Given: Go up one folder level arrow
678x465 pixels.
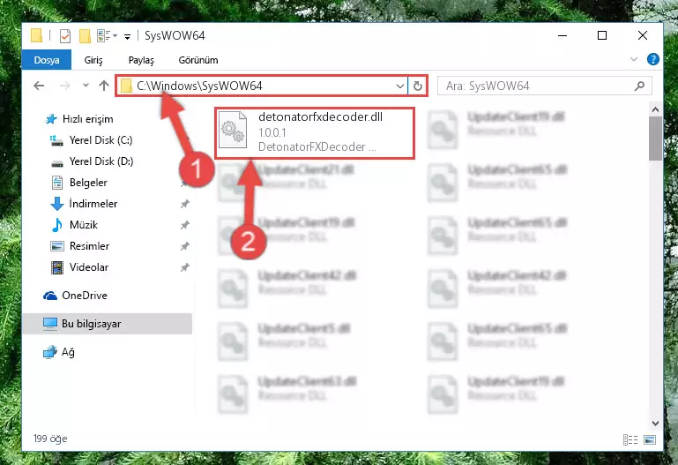Looking at the screenshot, I should coord(104,86).
